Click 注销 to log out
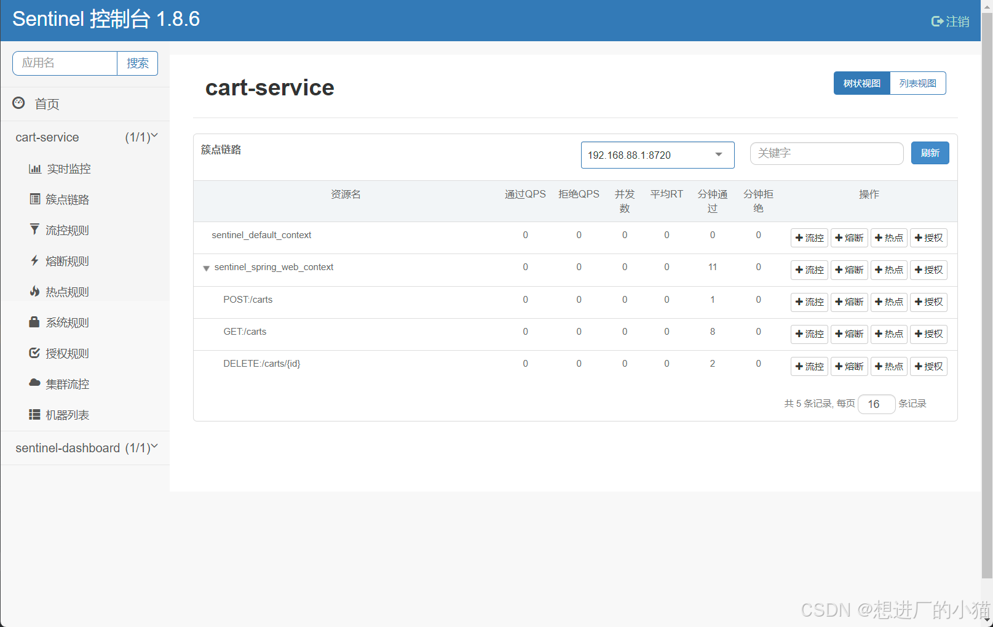 (950, 22)
